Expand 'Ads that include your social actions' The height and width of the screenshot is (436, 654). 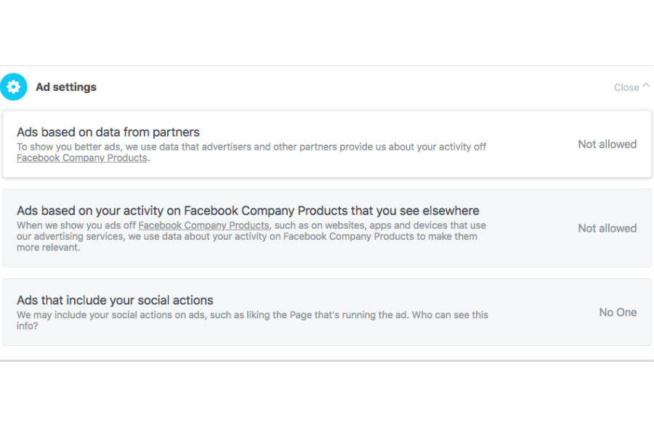(x=115, y=300)
